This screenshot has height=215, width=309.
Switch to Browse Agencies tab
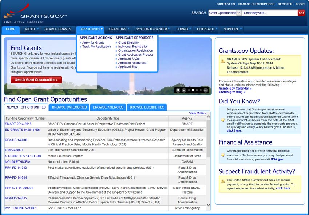[x=108, y=107]
